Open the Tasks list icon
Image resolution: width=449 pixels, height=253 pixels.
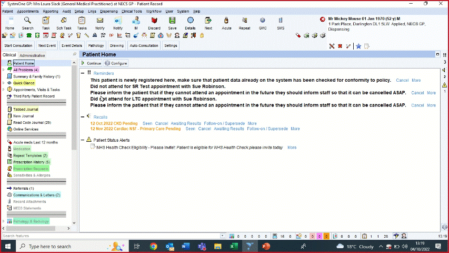82,23
